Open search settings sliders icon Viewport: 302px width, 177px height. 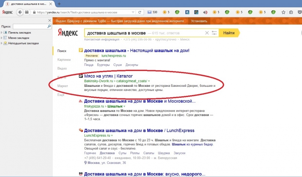(214, 33)
